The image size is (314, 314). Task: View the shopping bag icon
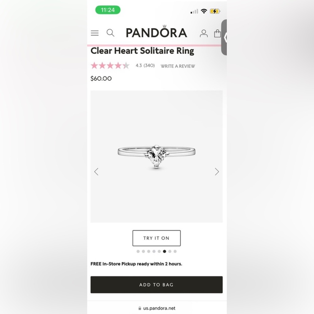(218, 33)
